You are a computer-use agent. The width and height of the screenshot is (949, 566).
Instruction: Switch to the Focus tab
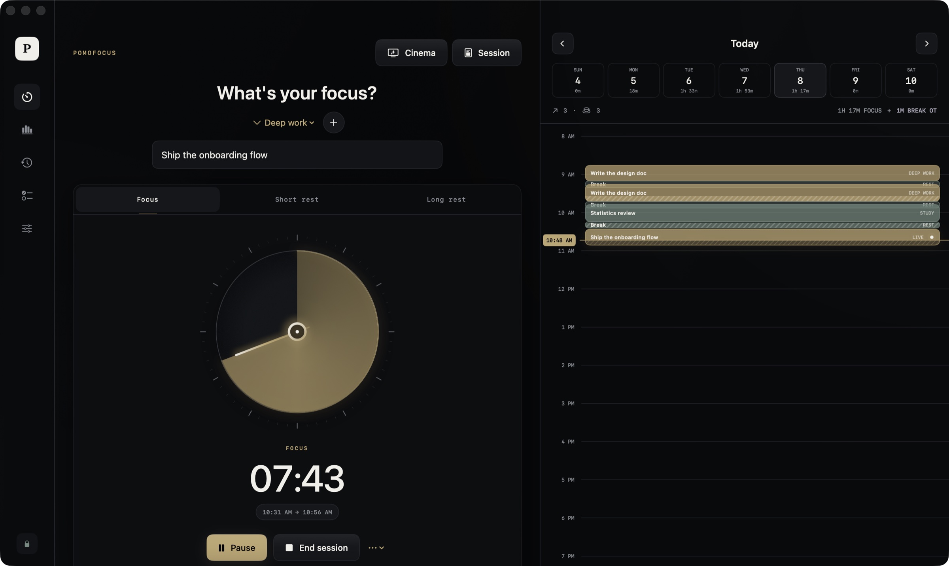pos(147,199)
